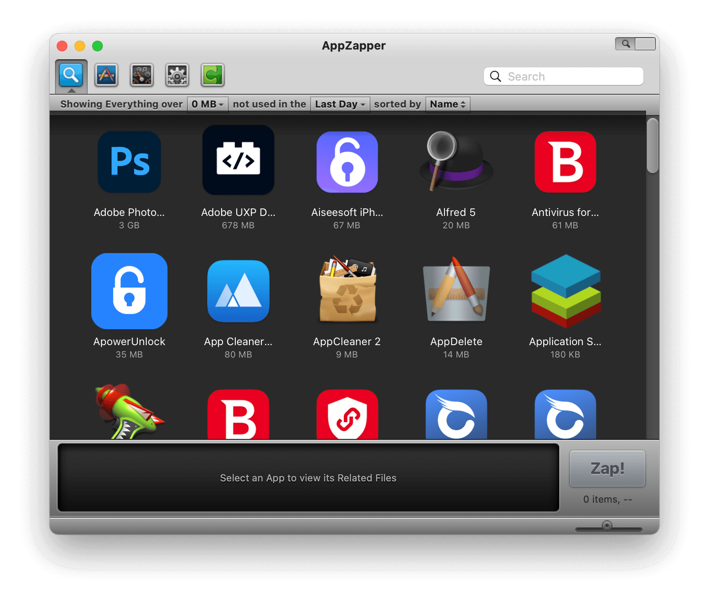Screen dimensions: 709x600
Task: Click the '0 items, --' status text
Action: tap(608, 500)
